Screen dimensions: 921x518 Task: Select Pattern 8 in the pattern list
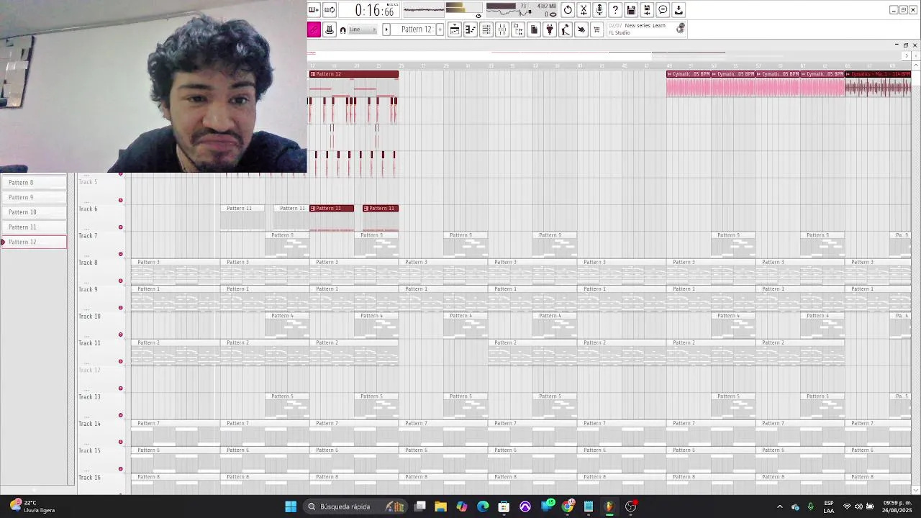pyautogui.click(x=35, y=183)
